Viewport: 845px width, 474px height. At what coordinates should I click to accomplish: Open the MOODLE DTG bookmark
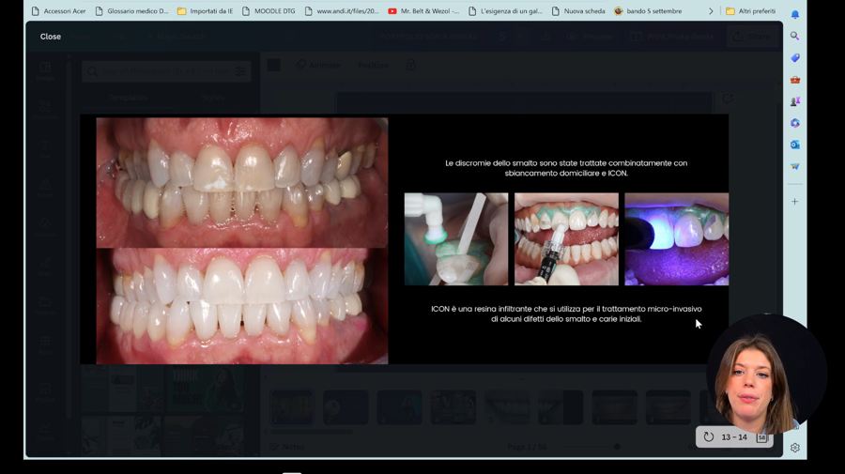tap(269, 10)
